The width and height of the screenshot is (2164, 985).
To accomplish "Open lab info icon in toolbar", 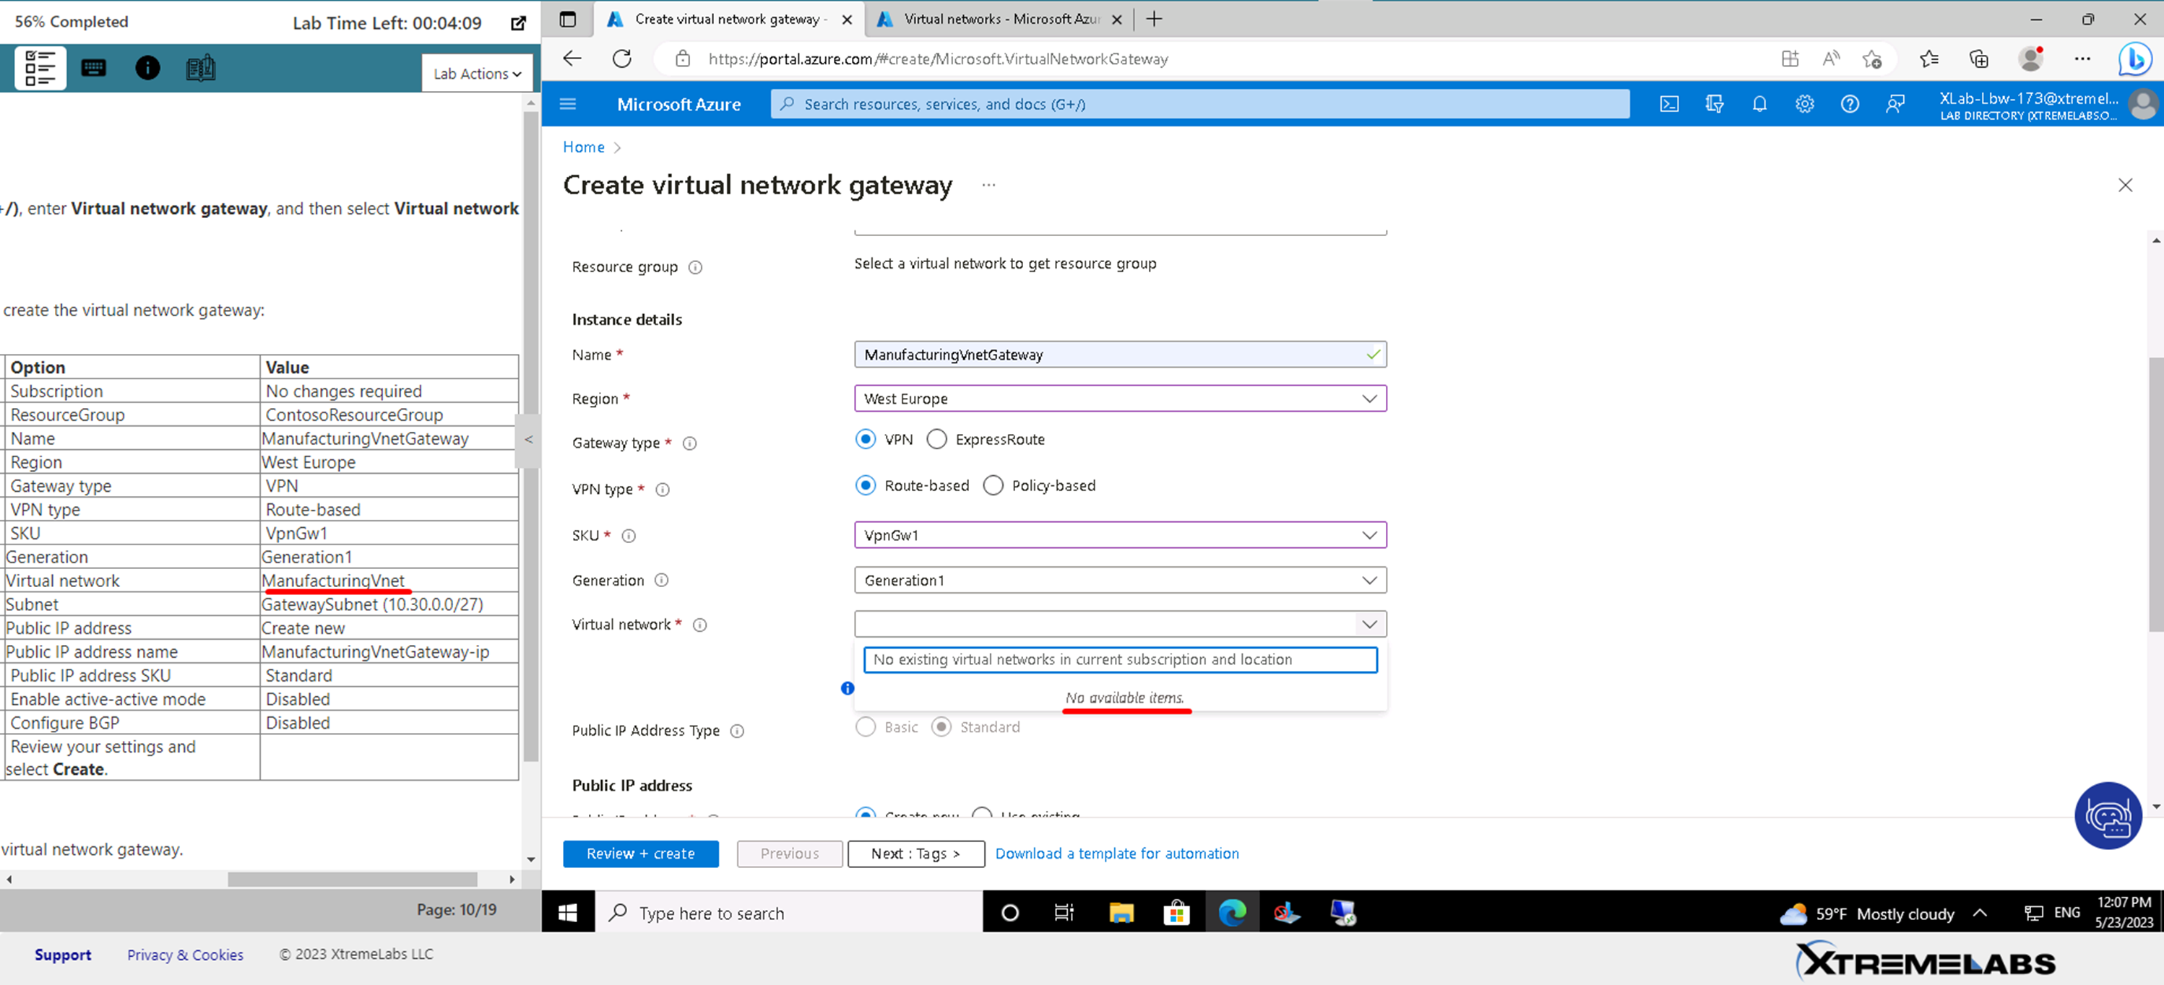I will pos(148,68).
